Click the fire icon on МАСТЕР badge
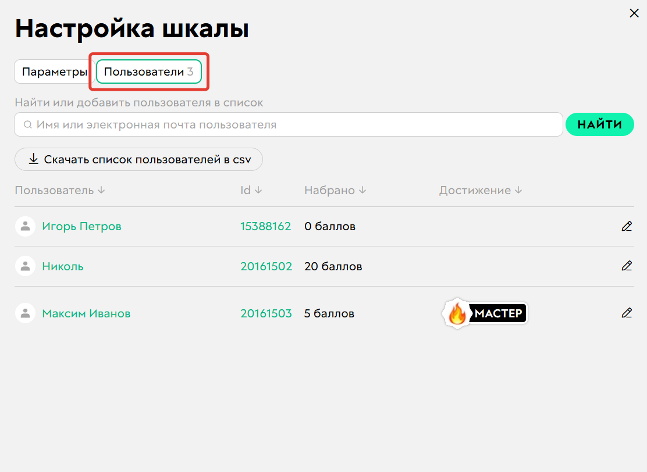Screen dimensions: 647x472 coord(457,313)
